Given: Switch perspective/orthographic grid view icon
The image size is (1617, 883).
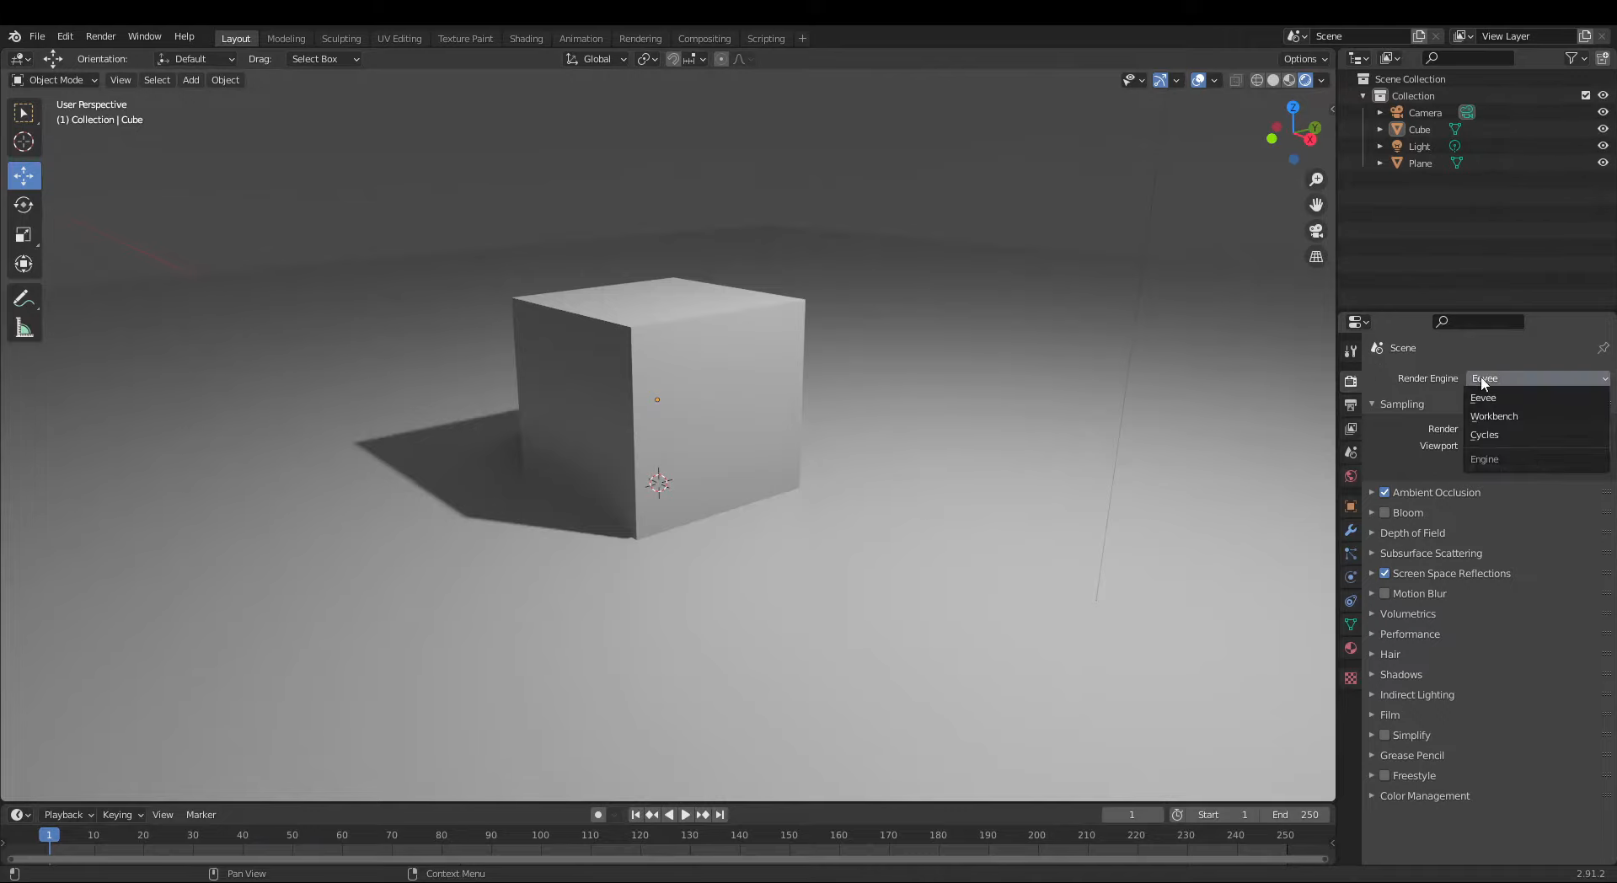Looking at the screenshot, I should (1316, 257).
